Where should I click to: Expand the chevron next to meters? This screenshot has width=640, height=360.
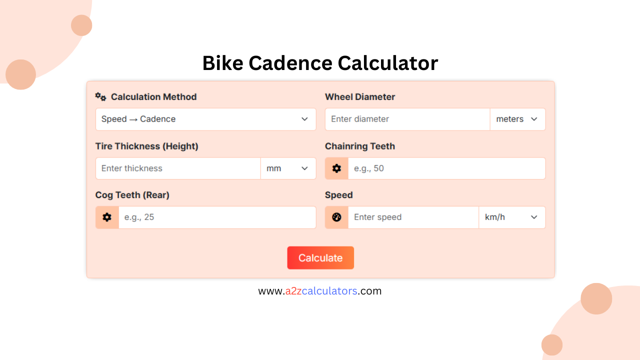coord(534,119)
